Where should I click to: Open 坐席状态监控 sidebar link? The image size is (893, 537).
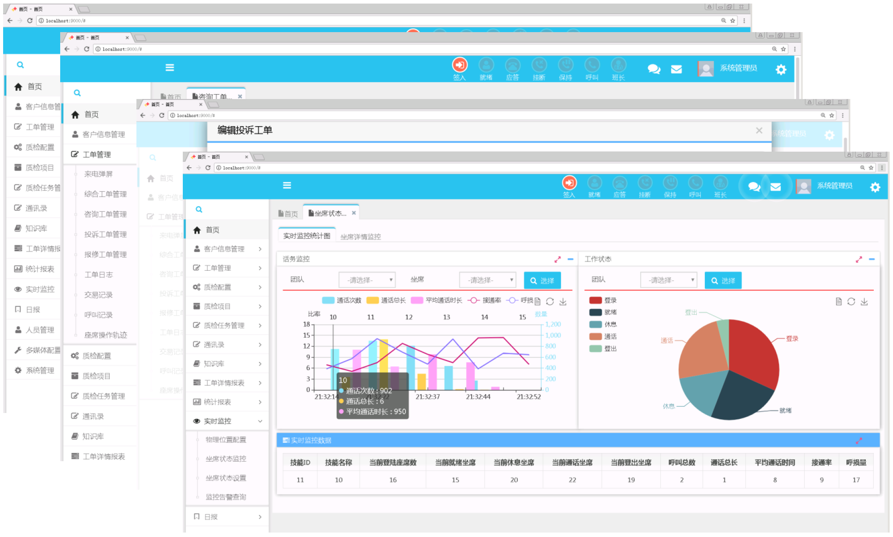pyautogui.click(x=226, y=459)
